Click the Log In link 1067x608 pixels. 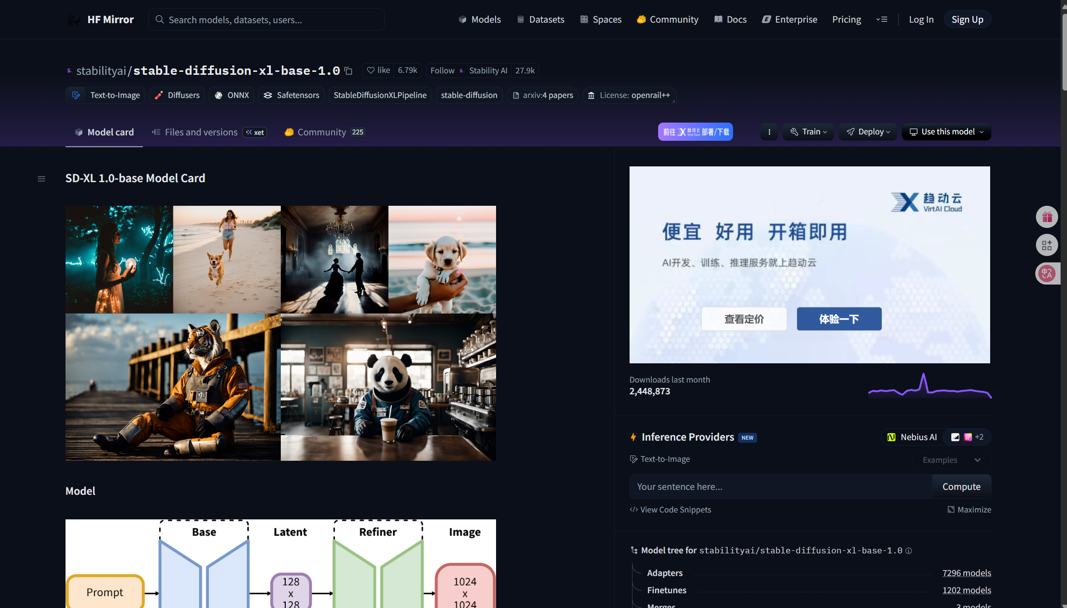pyautogui.click(x=921, y=20)
